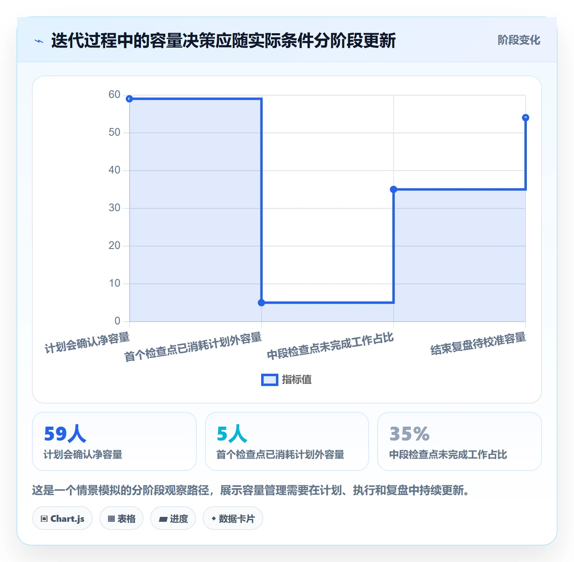Screen dimensions: 574x562
Task: Click the y-axis value 10
Action: point(114,283)
